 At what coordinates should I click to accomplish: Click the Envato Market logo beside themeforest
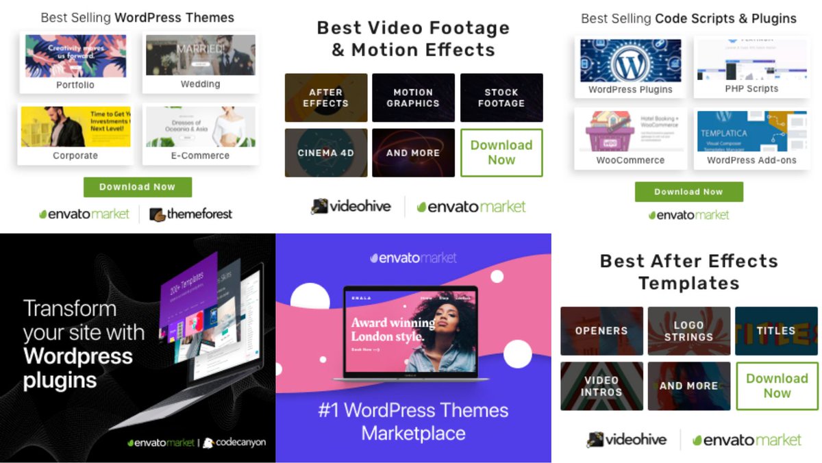pos(84,214)
